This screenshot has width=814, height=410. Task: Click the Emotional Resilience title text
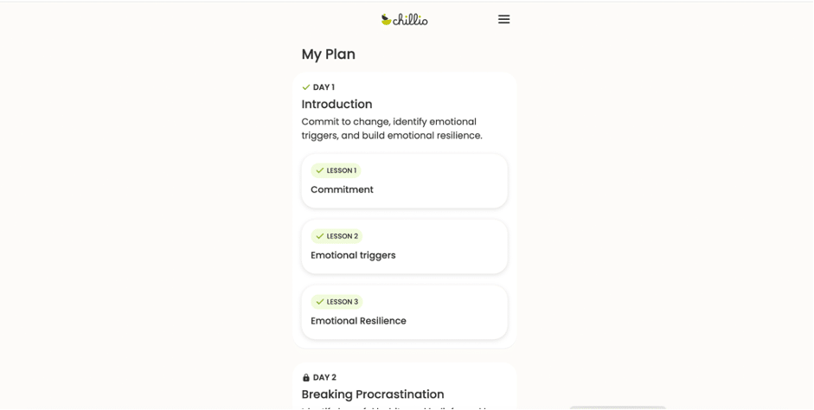[x=359, y=321]
